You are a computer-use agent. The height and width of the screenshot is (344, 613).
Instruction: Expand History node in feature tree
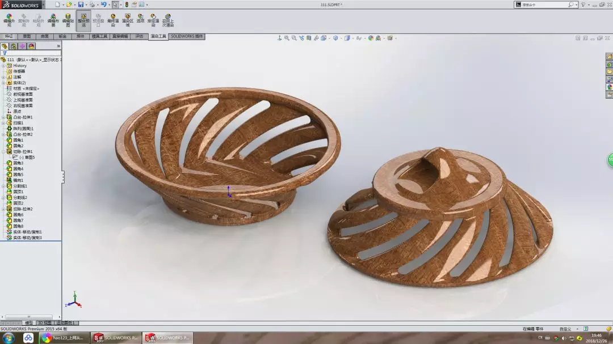point(3,66)
